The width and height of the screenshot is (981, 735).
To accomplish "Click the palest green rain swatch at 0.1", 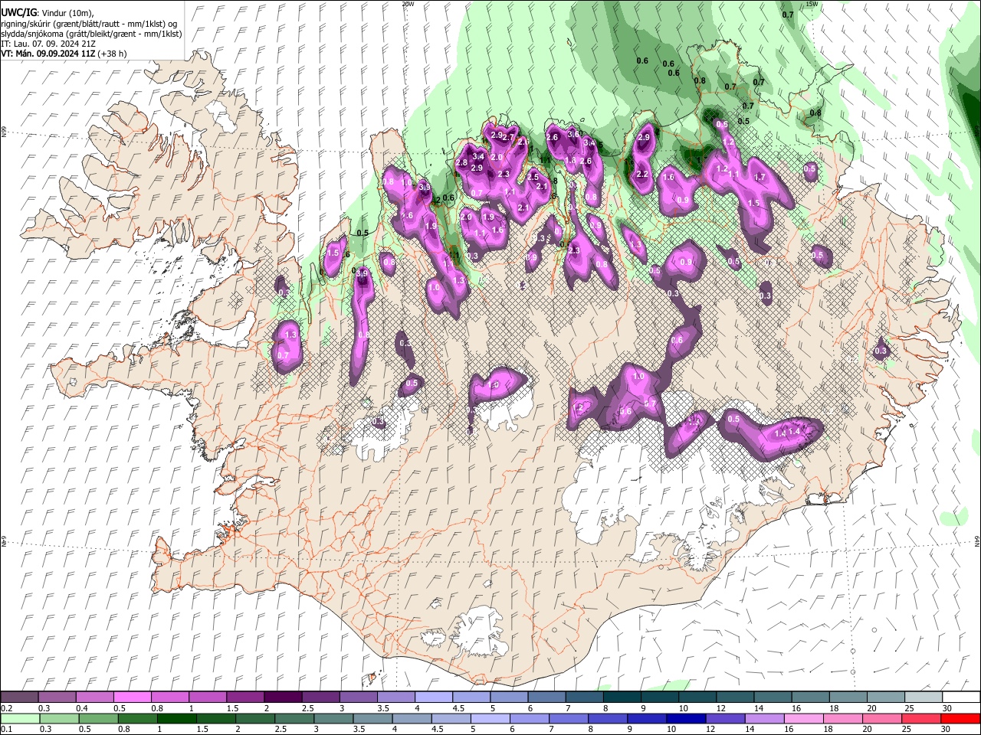I will (x=20, y=718).
